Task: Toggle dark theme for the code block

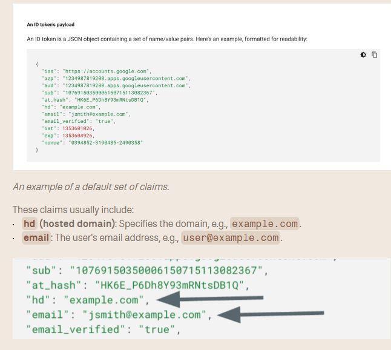Action: tap(363, 54)
